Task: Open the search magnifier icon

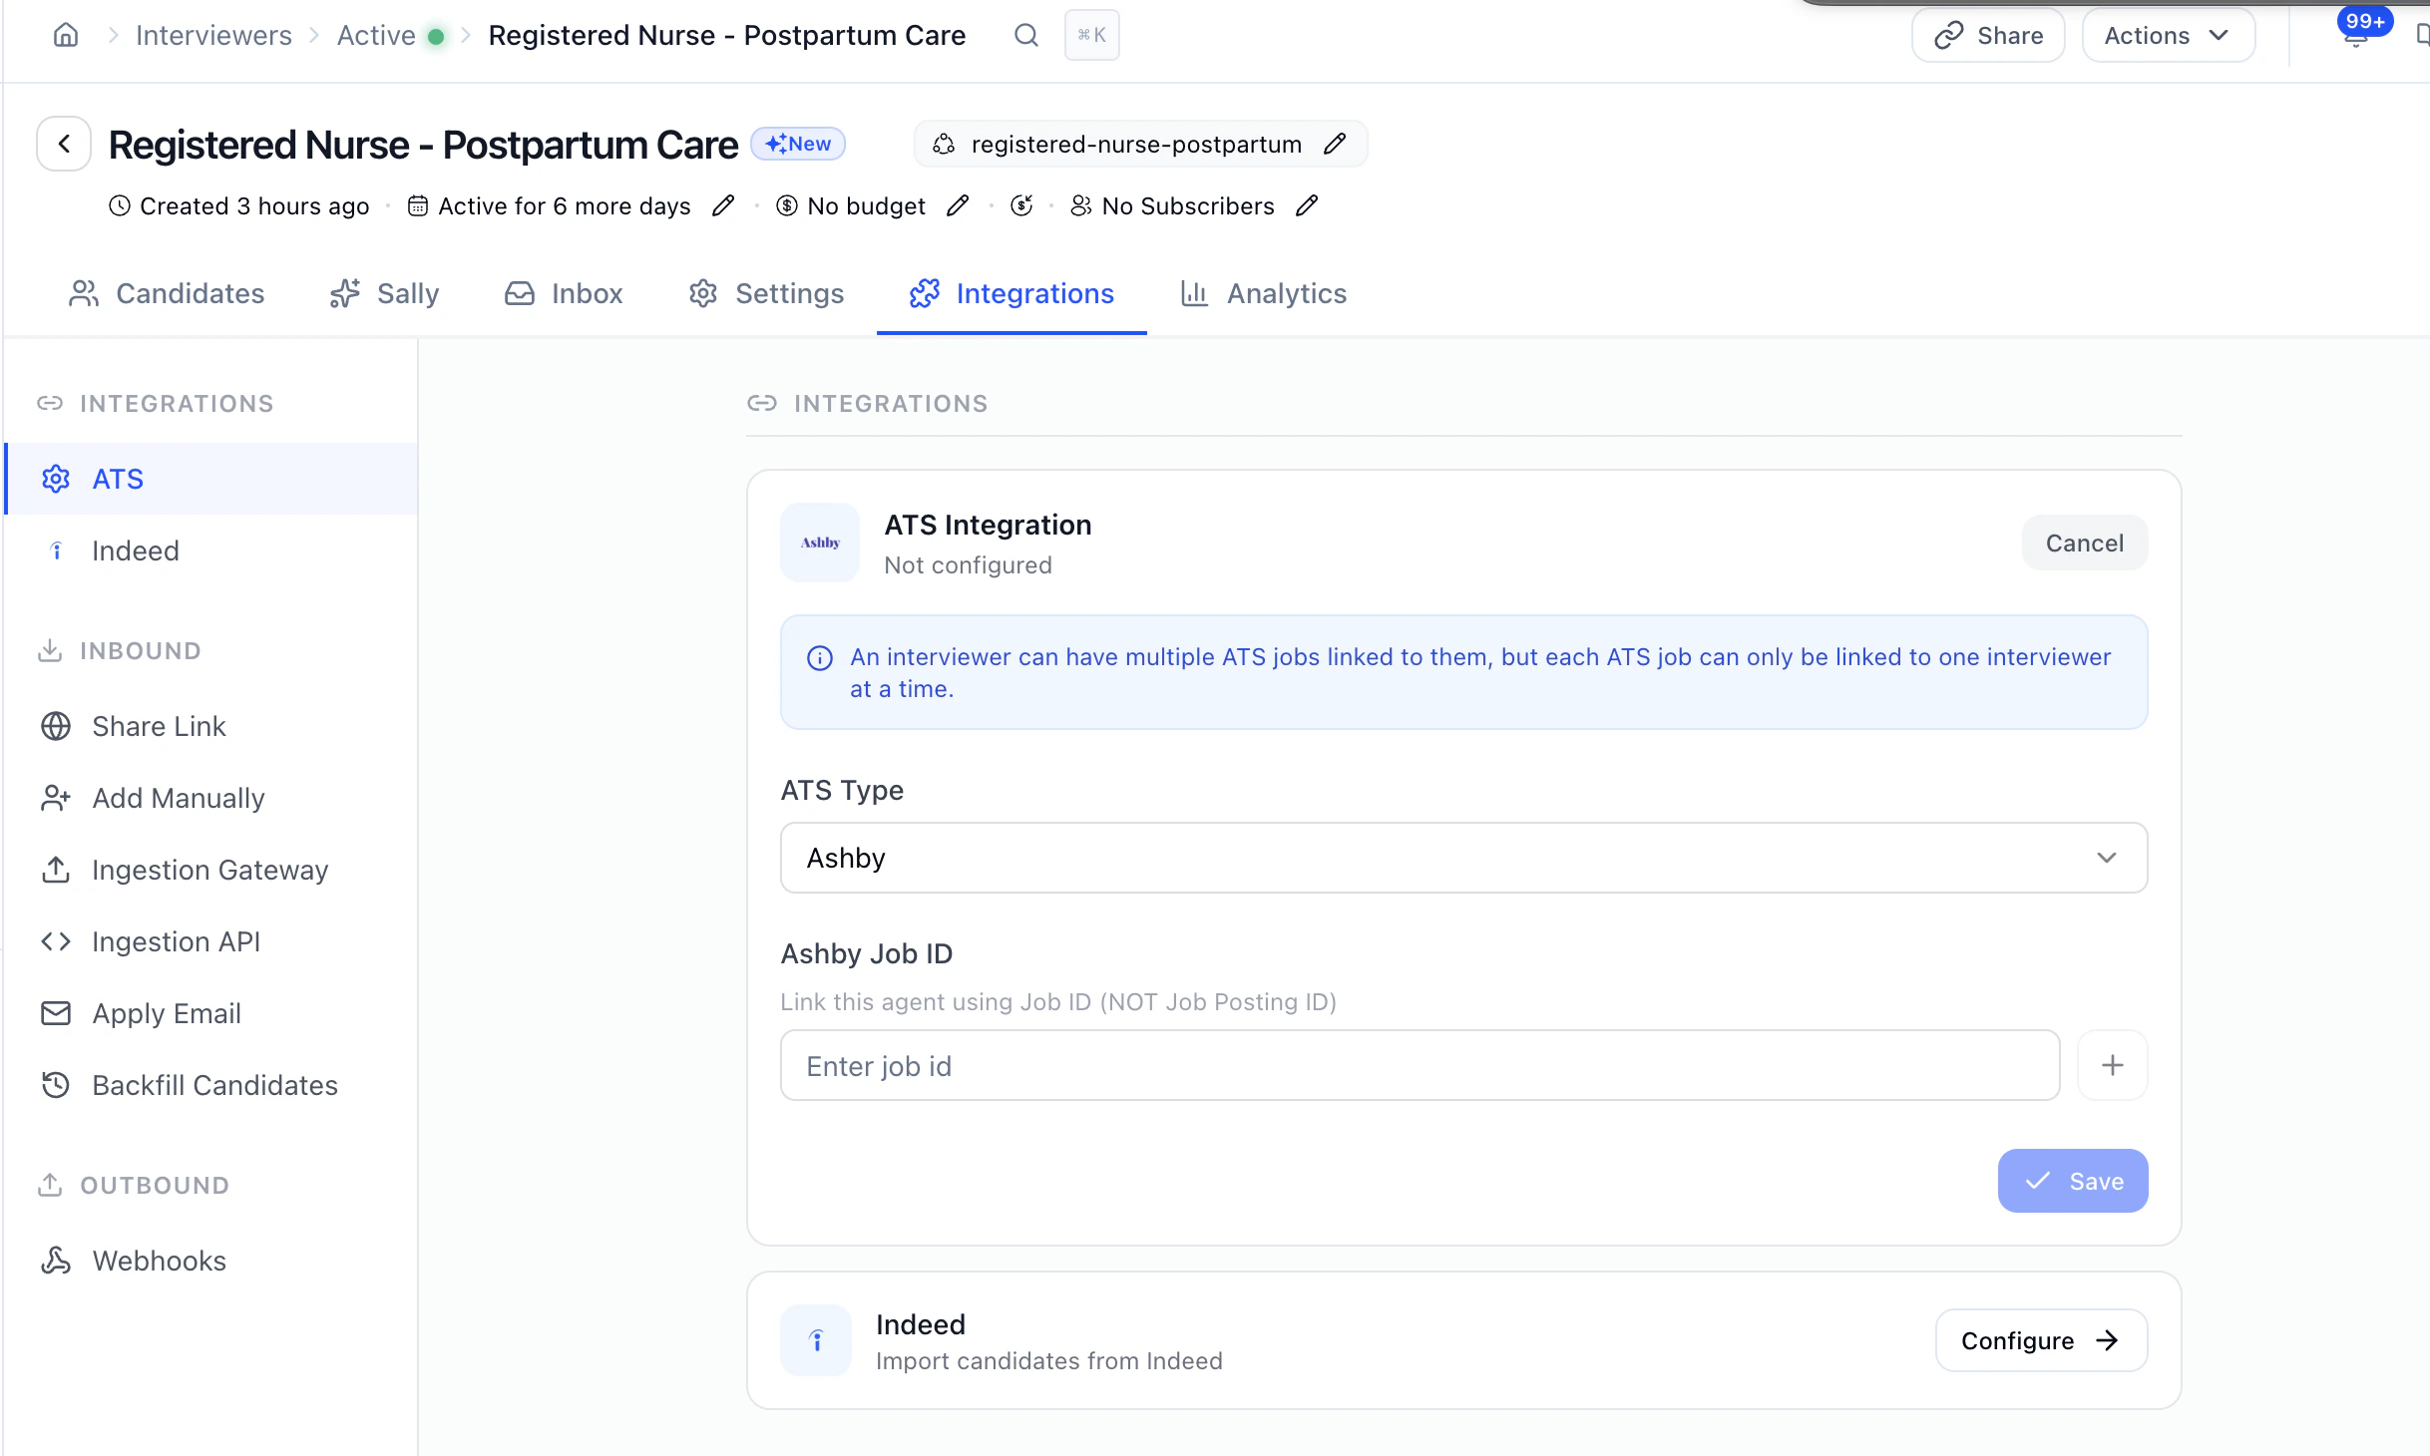Action: pyautogui.click(x=1026, y=35)
